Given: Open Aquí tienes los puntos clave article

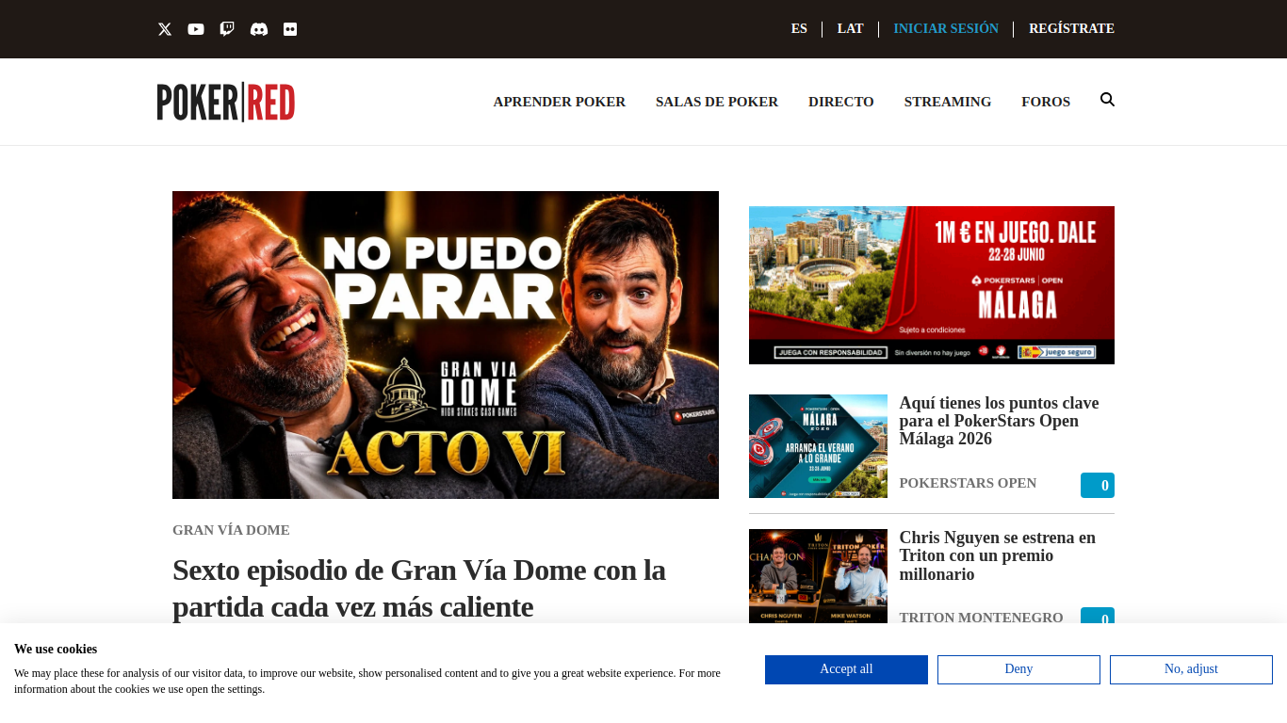Looking at the screenshot, I should [x=999, y=421].
